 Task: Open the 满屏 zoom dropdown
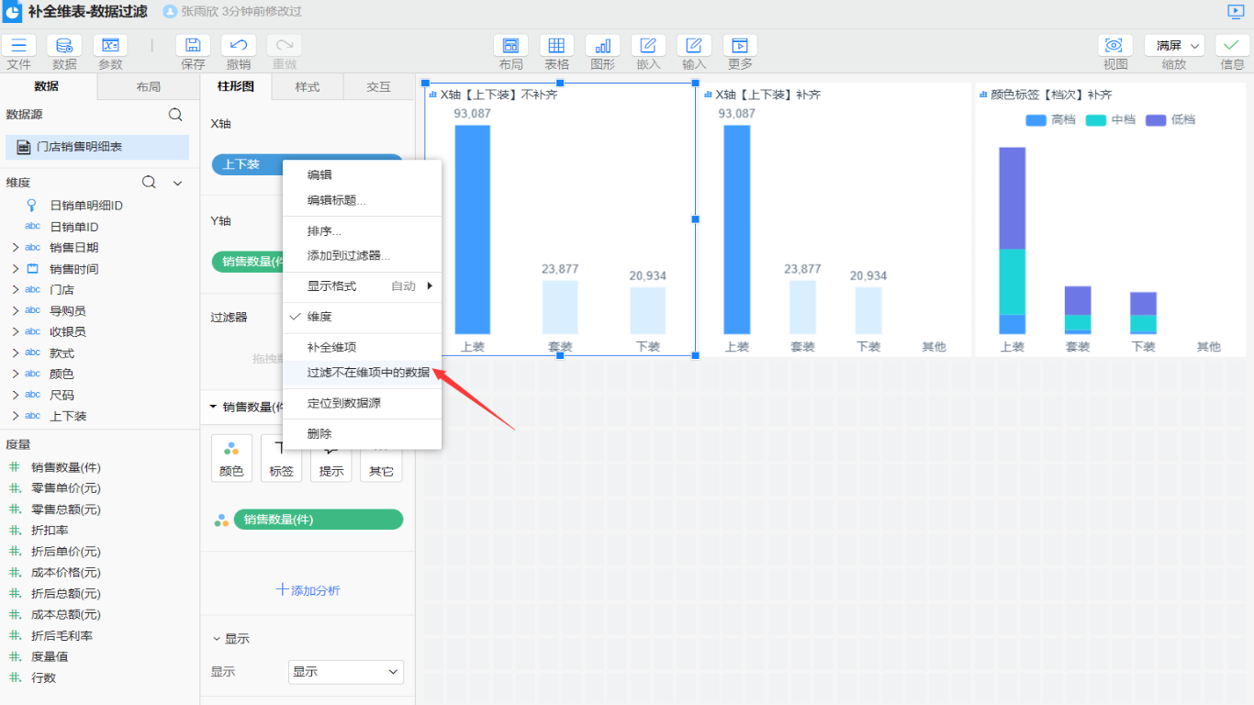[1179, 46]
